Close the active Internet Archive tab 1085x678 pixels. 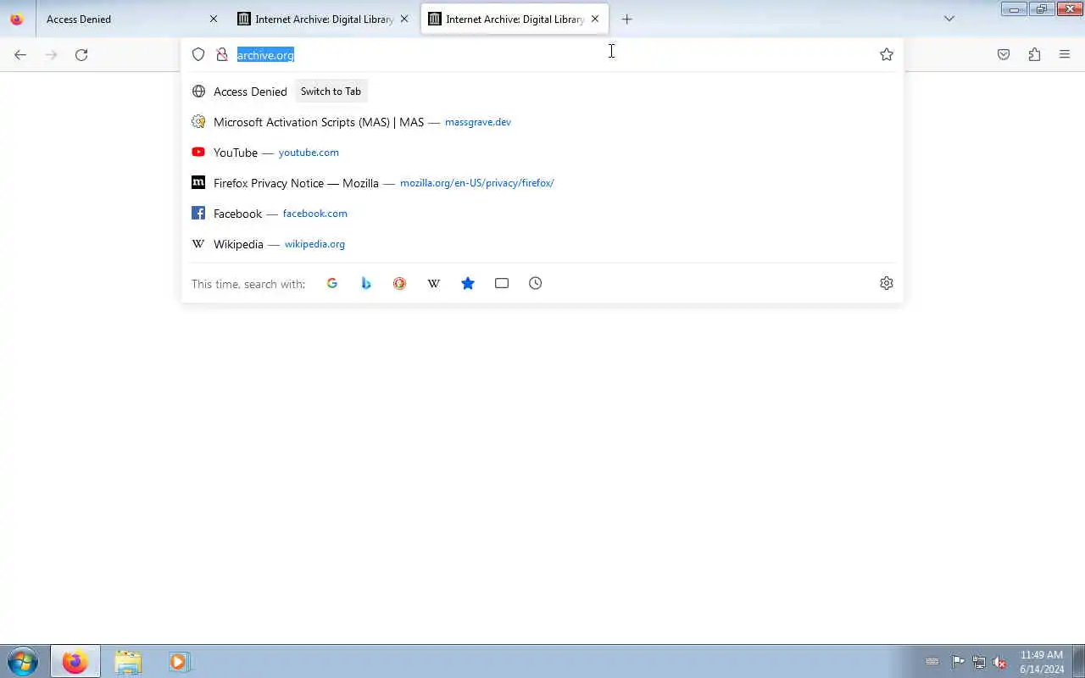(595, 19)
